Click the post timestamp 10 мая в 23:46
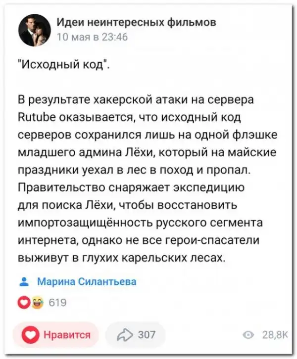The height and width of the screenshot is (359, 297). (92, 37)
